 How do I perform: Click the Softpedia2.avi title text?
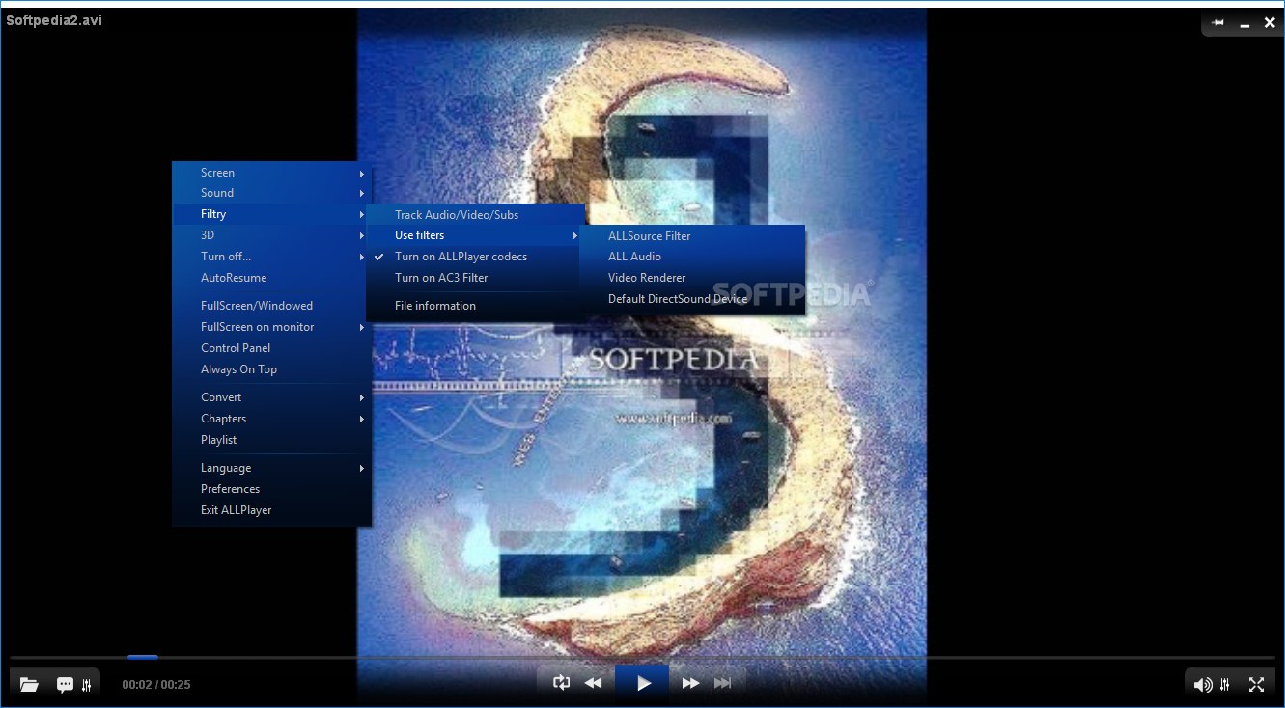pyautogui.click(x=54, y=20)
